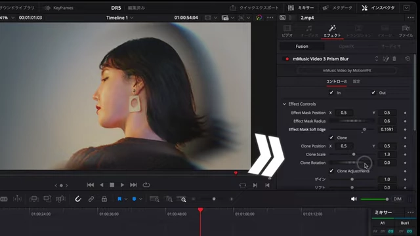Toggle the Clone checkbox

point(331,138)
